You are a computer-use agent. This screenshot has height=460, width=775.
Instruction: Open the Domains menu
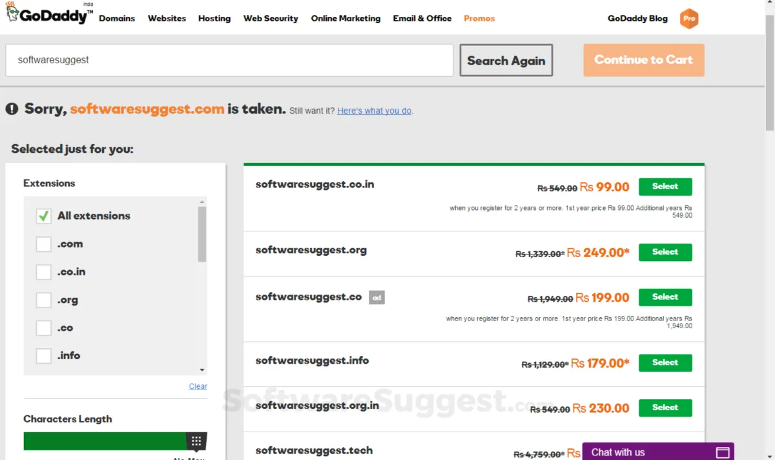click(117, 18)
